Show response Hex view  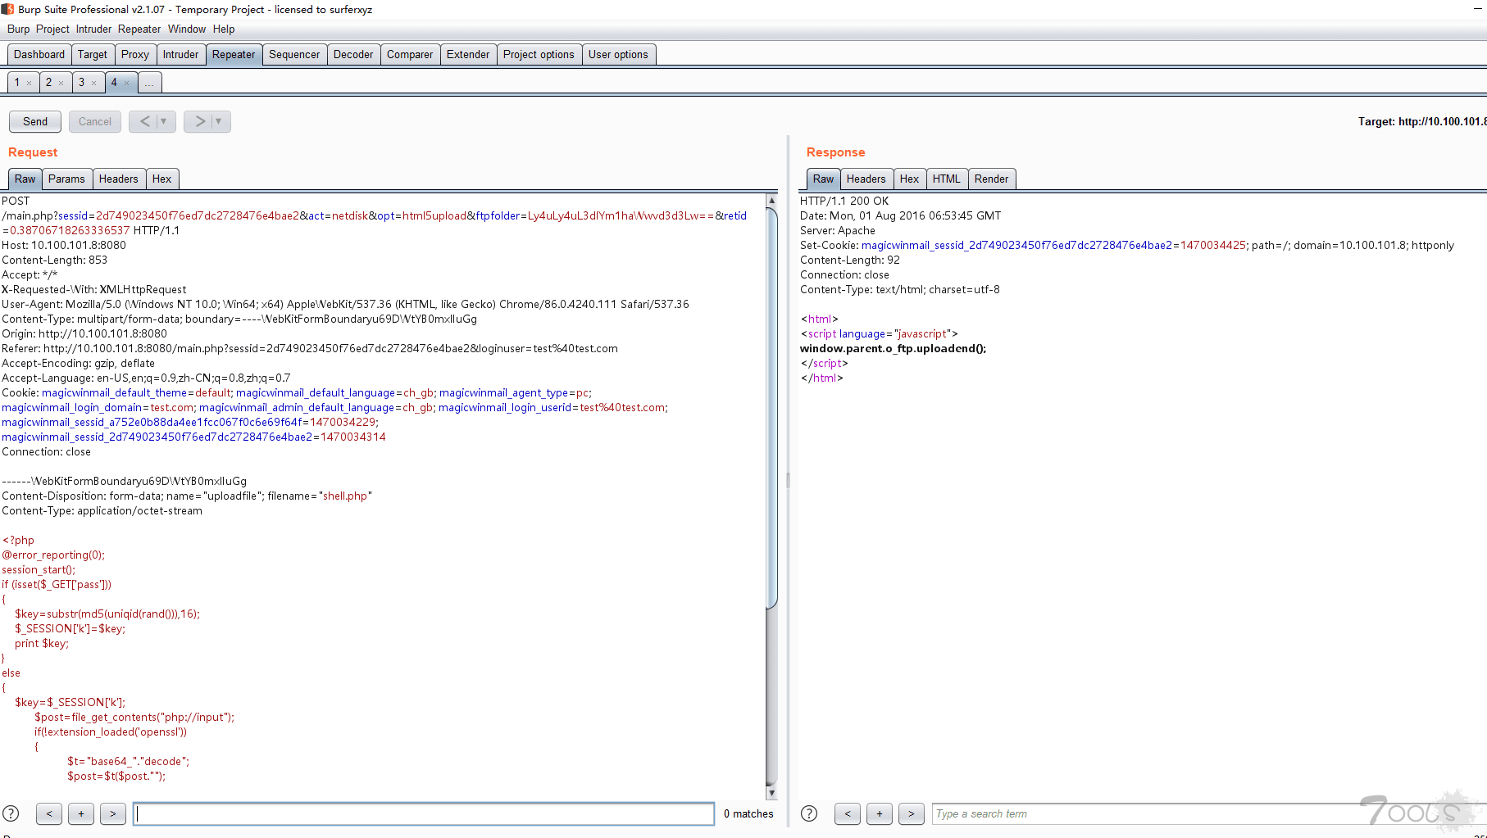[x=910, y=179]
